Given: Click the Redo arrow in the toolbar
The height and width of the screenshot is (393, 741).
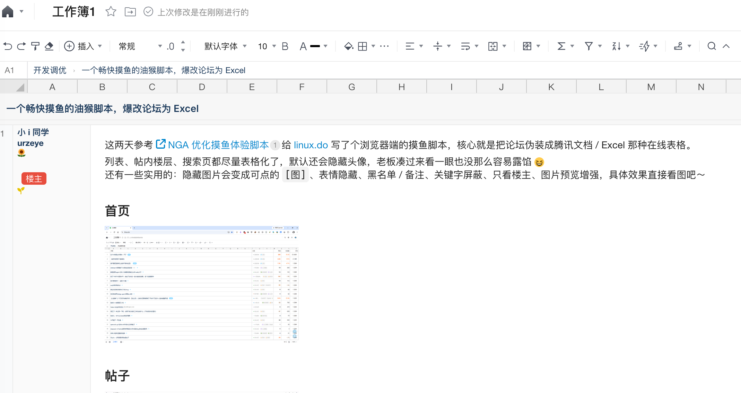Looking at the screenshot, I should coord(21,46).
